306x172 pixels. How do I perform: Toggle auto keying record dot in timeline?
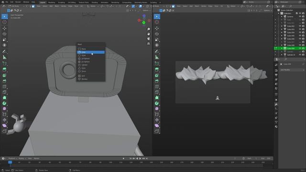[x=123, y=159]
